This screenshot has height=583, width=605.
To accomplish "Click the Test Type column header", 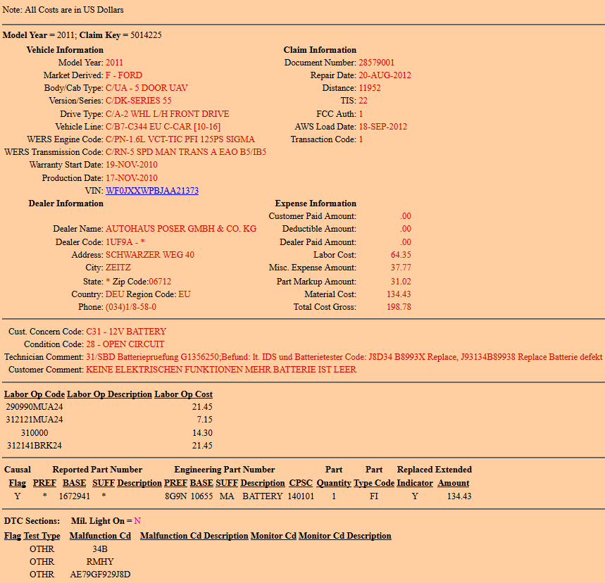I will (42, 536).
